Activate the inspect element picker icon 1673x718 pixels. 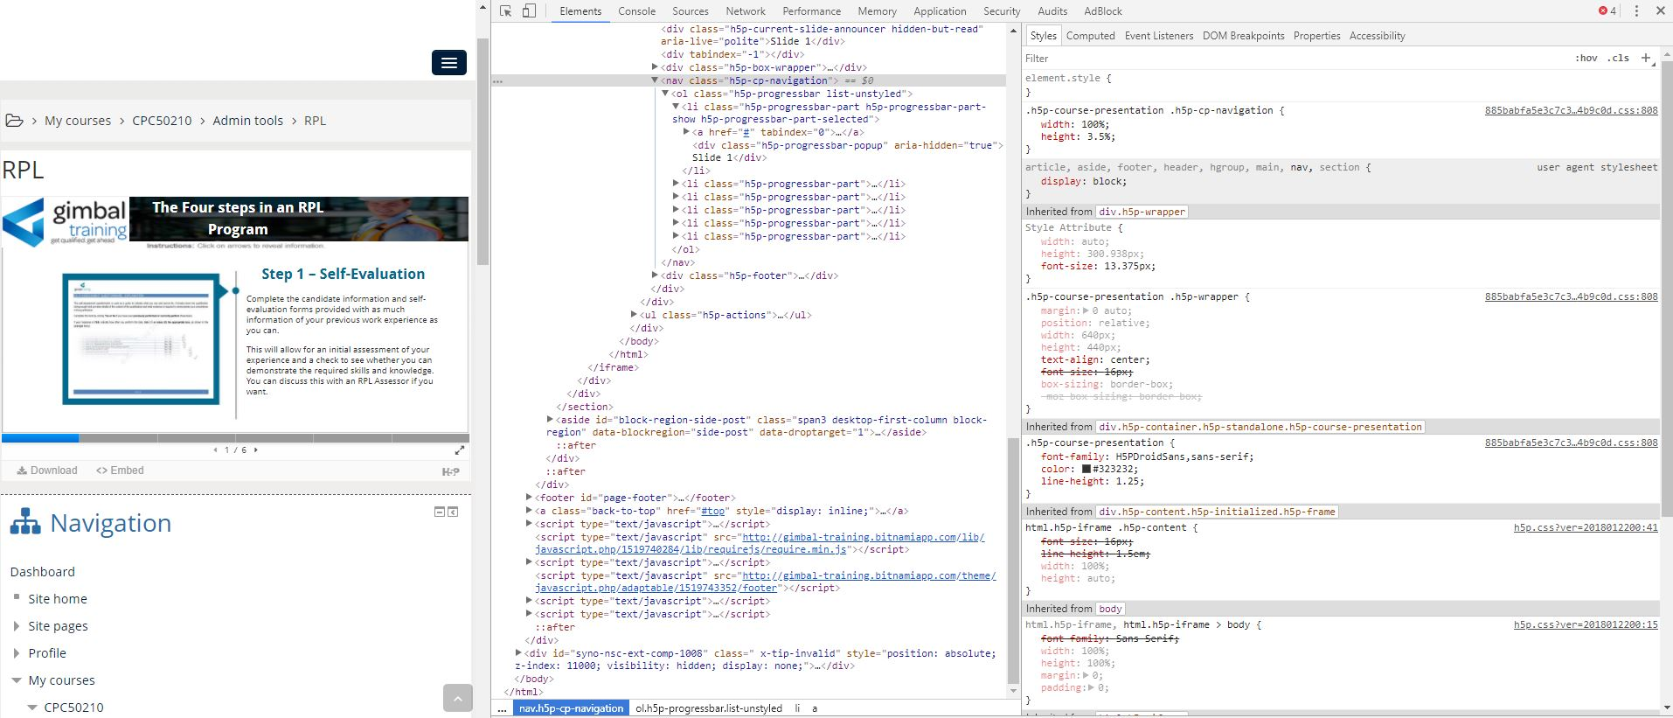pos(506,11)
